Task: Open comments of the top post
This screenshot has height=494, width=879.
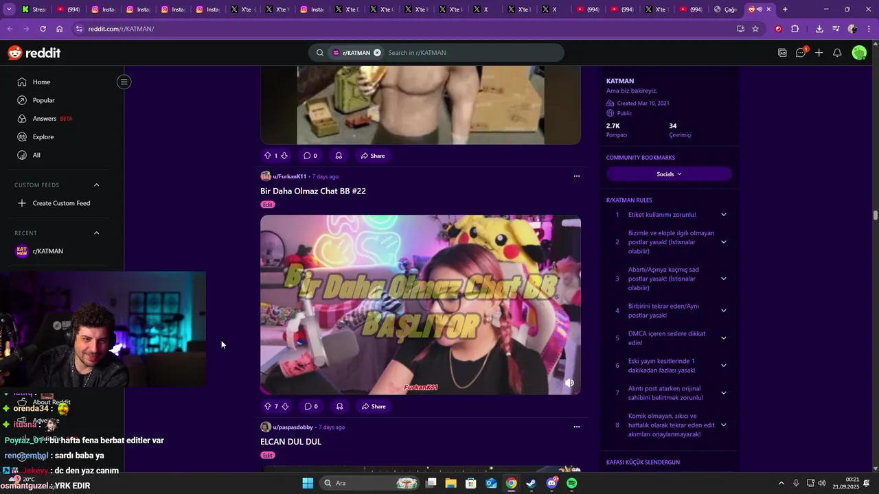Action: click(310, 156)
